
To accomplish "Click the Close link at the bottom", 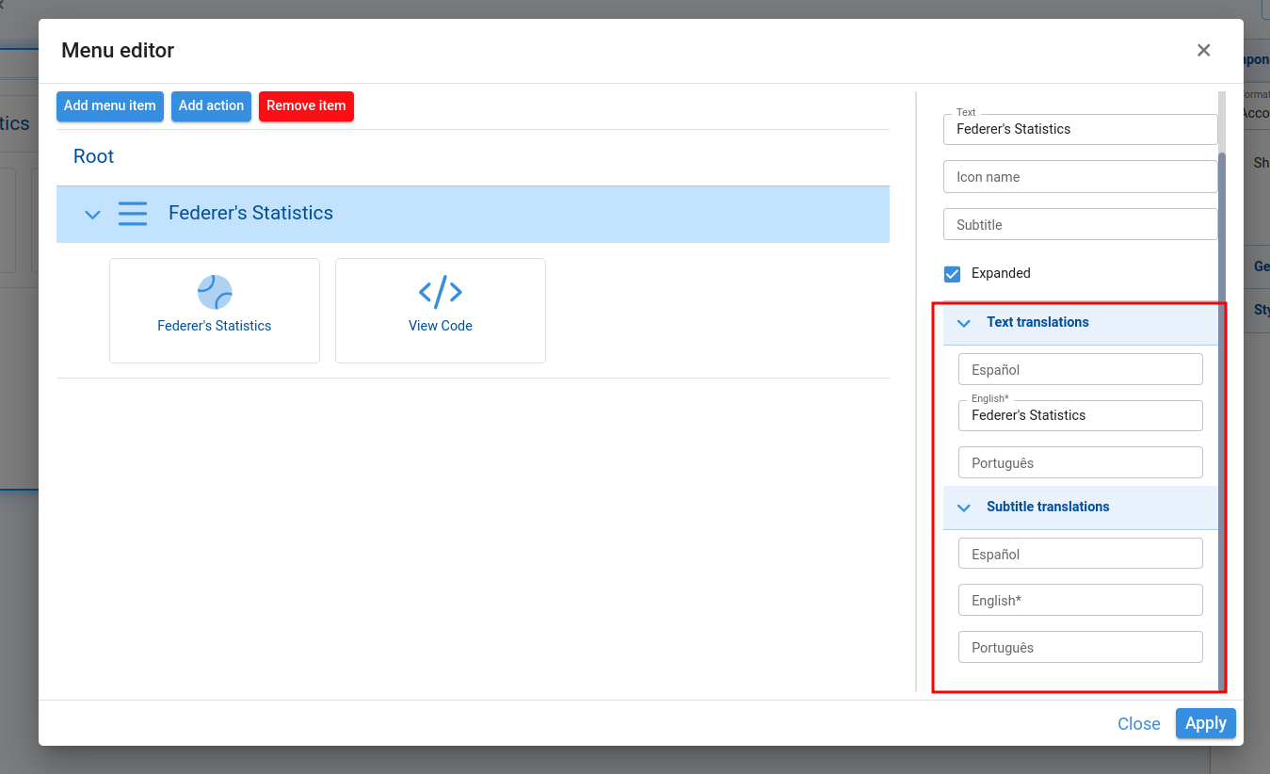I will click(x=1138, y=723).
